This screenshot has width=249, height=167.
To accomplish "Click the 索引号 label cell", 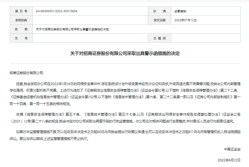I will pos(21,11).
